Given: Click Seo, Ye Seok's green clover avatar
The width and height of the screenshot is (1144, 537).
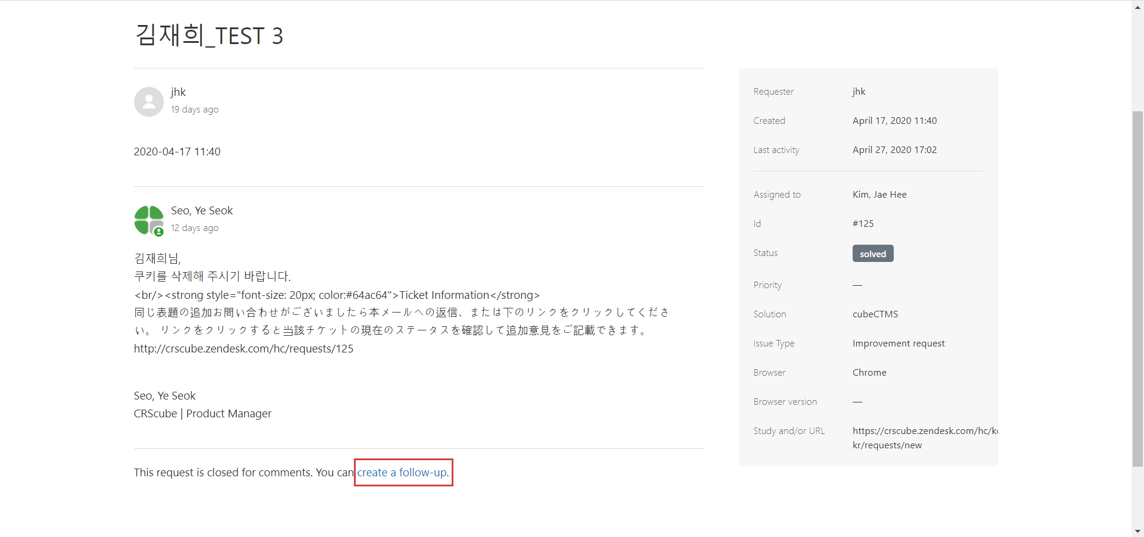Looking at the screenshot, I should point(147,218).
